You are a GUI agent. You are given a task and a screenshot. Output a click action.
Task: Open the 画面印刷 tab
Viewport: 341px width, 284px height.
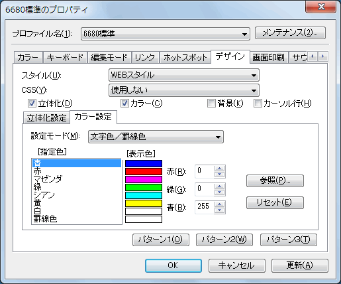(269, 58)
